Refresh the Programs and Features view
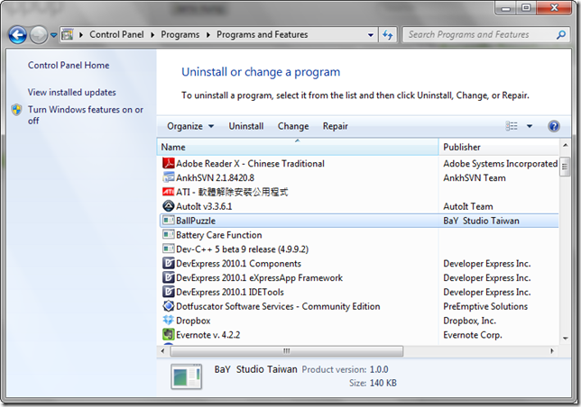The height and width of the screenshot is (407, 581). [x=388, y=35]
